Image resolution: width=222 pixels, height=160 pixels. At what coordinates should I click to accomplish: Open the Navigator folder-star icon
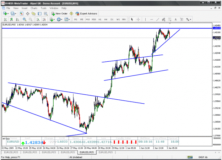33,13
